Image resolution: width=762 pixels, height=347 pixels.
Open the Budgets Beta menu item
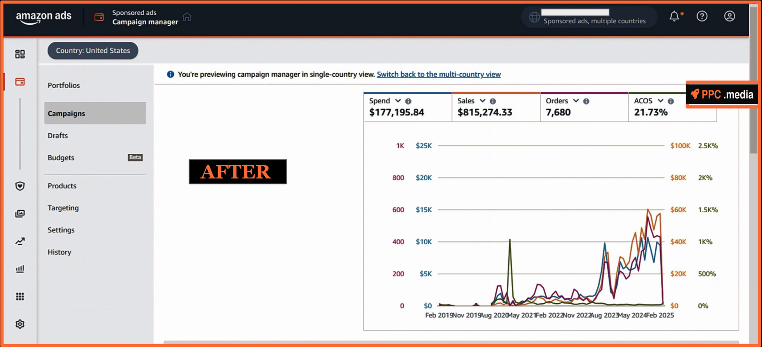61,158
